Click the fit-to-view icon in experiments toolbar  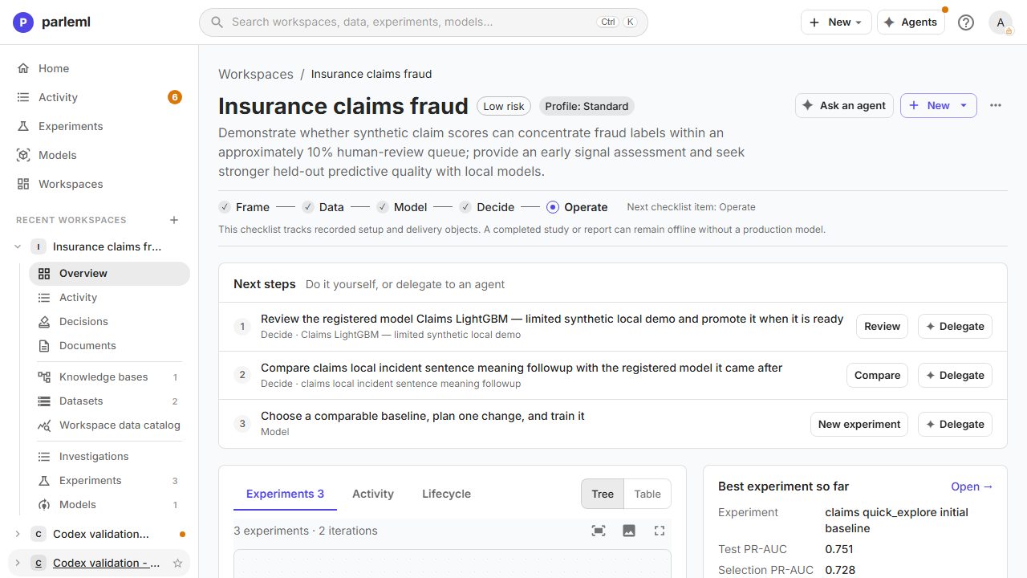(x=599, y=531)
